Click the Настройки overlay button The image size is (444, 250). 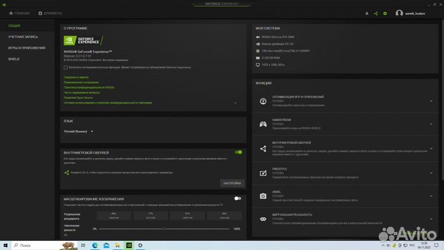pyautogui.click(x=232, y=183)
